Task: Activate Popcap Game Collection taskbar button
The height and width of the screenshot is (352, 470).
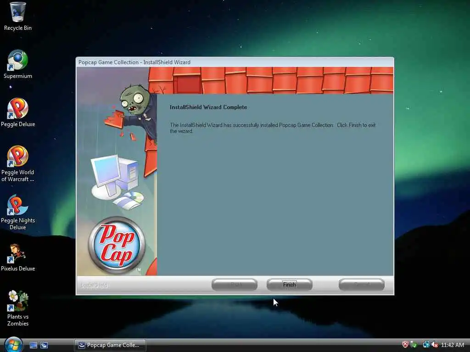Action: [x=110, y=345]
